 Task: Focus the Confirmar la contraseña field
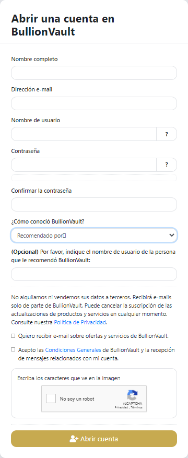[x=94, y=205]
